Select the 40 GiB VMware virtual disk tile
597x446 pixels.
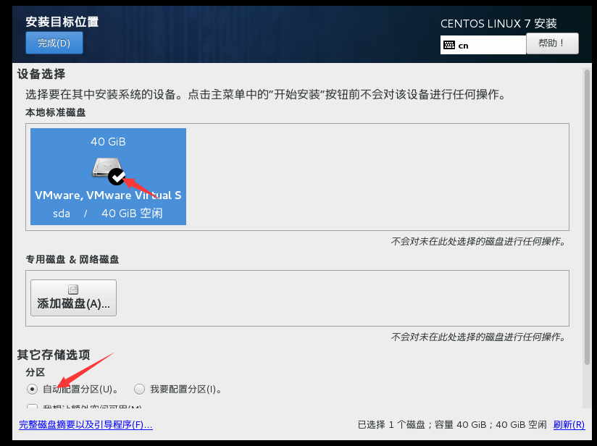click(108, 177)
